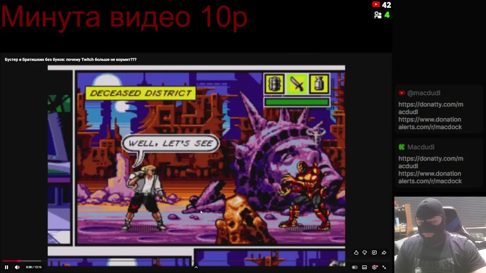Click the 'WELL, LET'S SEE' speech bubble
Viewport: 486px width, 273px height.
click(x=170, y=143)
